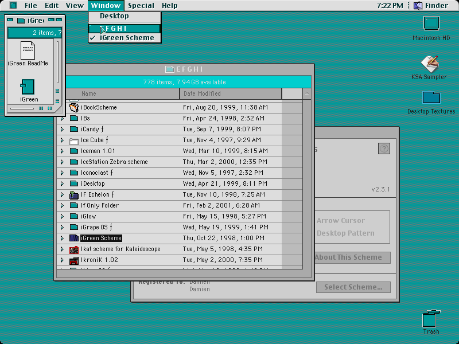459x344 pixels.
Task: Open the Edit menu
Action: pos(52,5)
